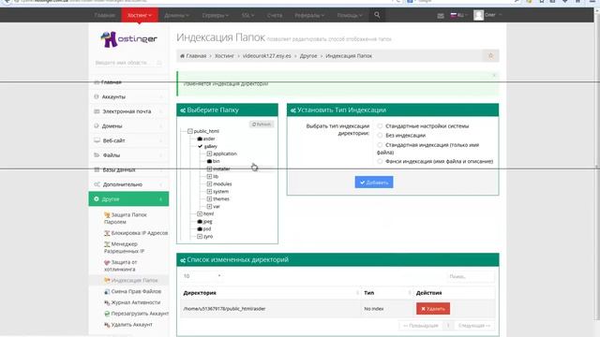Collapse the public_html tree node
This screenshot has width=600, height=337.
[x=189, y=131]
